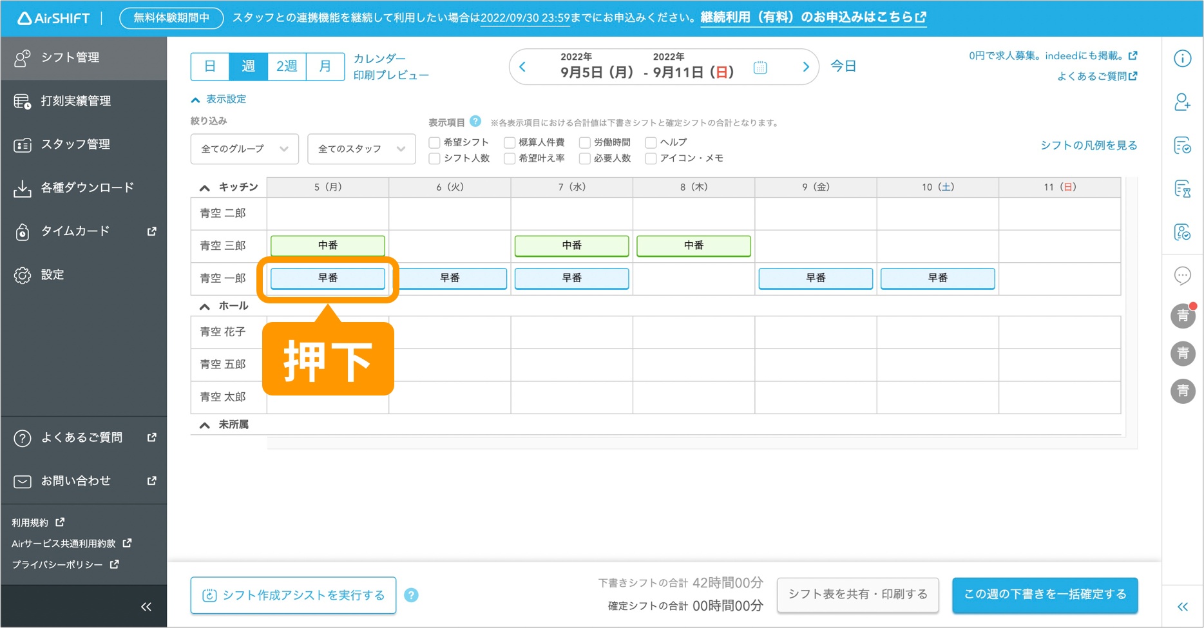Viewport: 1204px width, 628px height.
Task: Collapse the left sidebar menu
Action: [x=146, y=607]
